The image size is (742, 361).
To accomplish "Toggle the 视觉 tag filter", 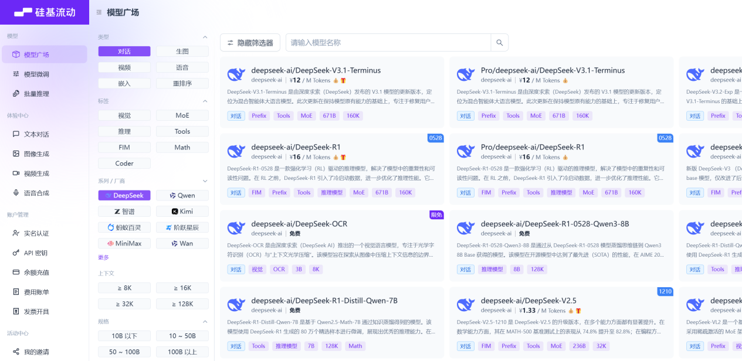I will 124,115.
